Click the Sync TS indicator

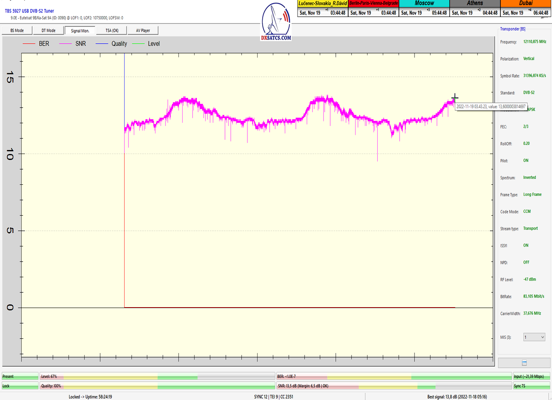pos(532,386)
